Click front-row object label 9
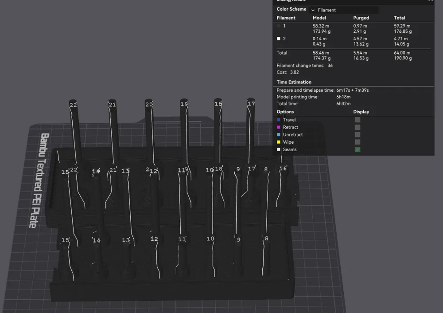 pos(238,240)
